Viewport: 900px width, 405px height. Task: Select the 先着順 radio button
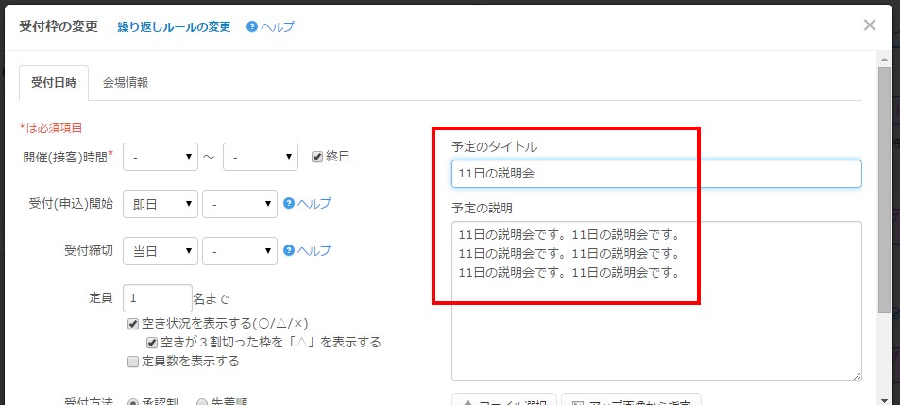tap(202, 403)
